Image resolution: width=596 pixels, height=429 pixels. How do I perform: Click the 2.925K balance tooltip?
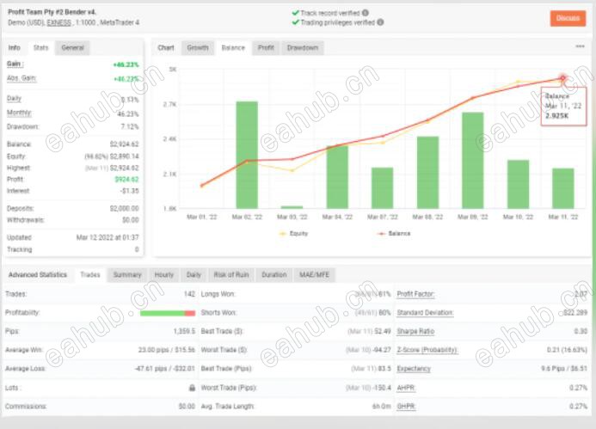click(563, 107)
